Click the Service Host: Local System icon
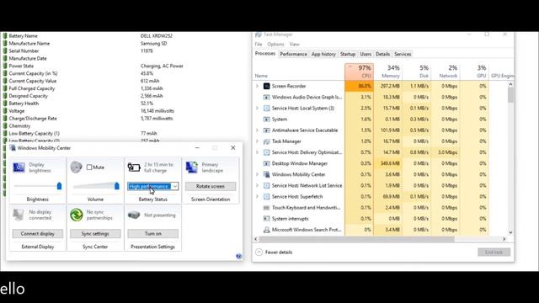Screen dimensions: 539x303 pos(266,109)
